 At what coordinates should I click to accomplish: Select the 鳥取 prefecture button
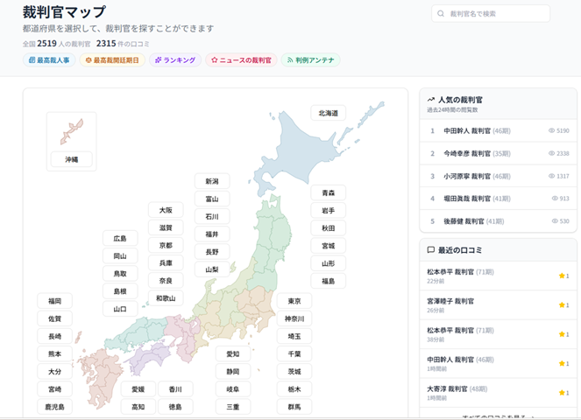point(120,274)
